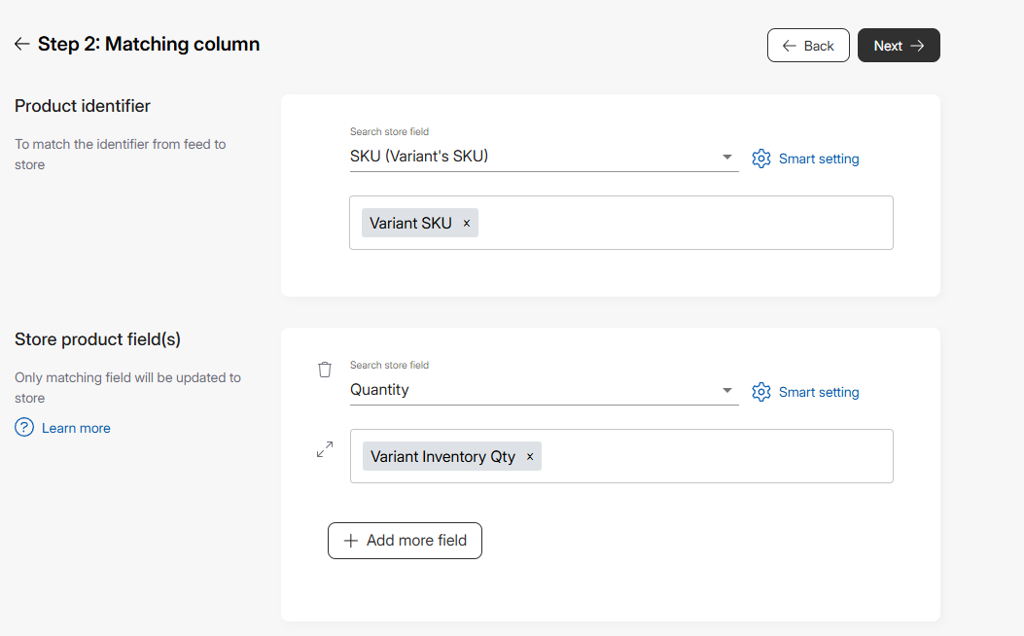Go back with the Back button
Screen dimensions: 1024x636
[x=808, y=46]
